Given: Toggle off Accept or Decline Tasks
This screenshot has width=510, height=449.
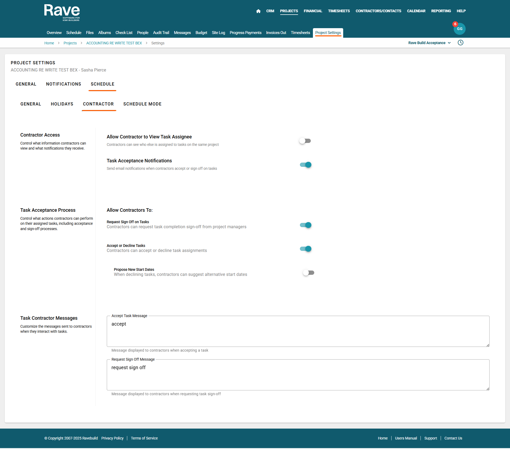Looking at the screenshot, I should point(305,249).
